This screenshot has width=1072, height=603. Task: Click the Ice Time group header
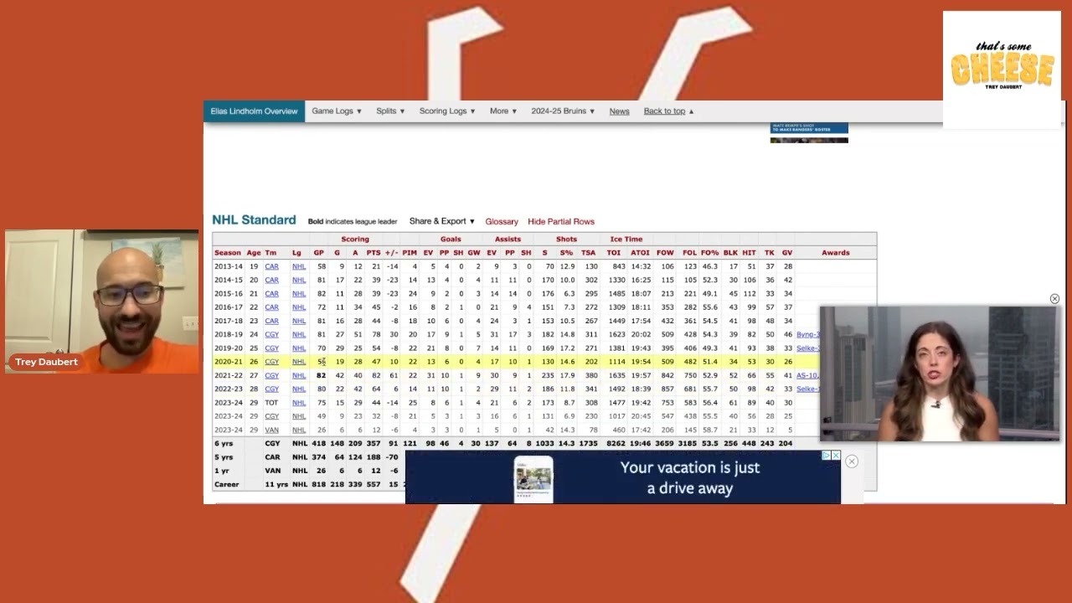(x=626, y=240)
